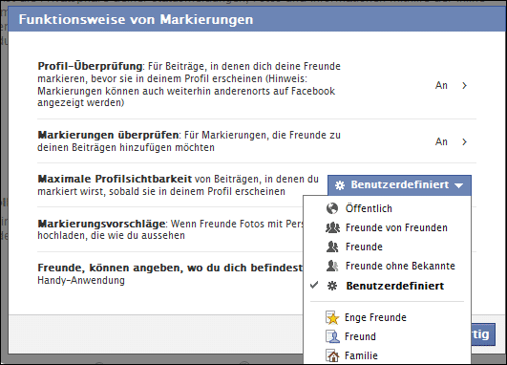Pick the Familie list entry
Viewport: 507px width, 365px height.
(x=387, y=355)
